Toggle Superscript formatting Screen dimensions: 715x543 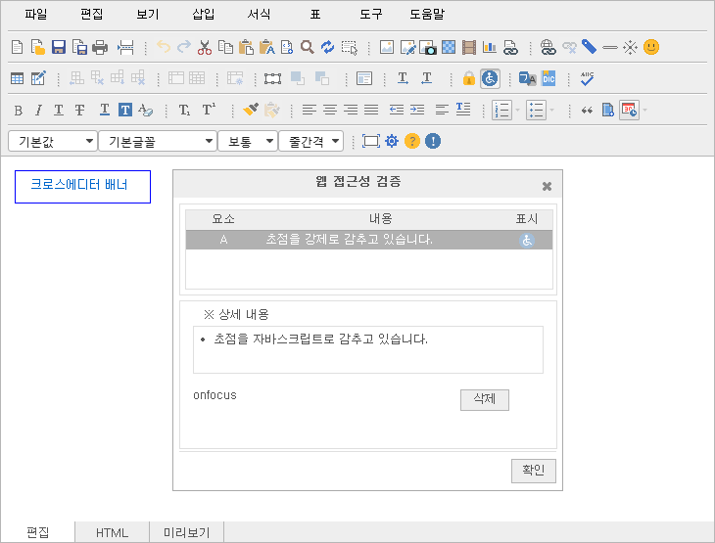[x=209, y=110]
